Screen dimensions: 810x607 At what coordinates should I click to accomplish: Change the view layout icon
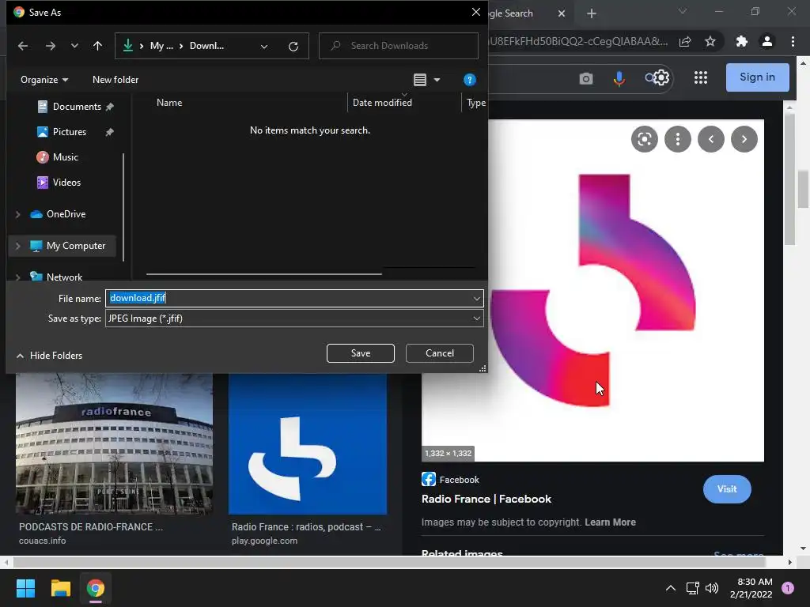[x=419, y=80]
